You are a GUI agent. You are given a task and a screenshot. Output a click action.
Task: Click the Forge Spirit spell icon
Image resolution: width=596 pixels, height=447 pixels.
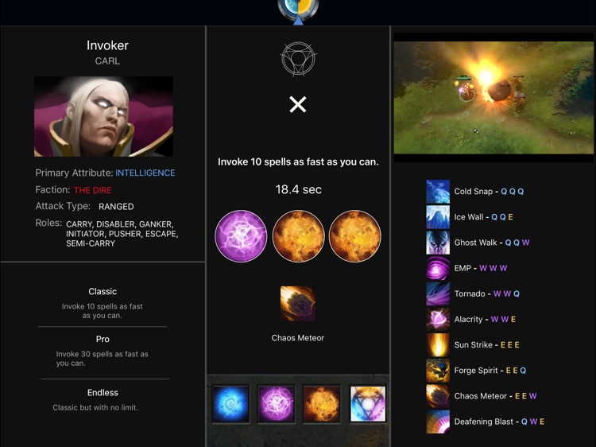[438, 370]
